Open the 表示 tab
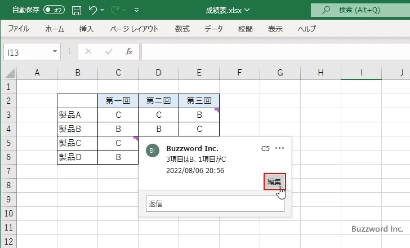 coord(275,29)
